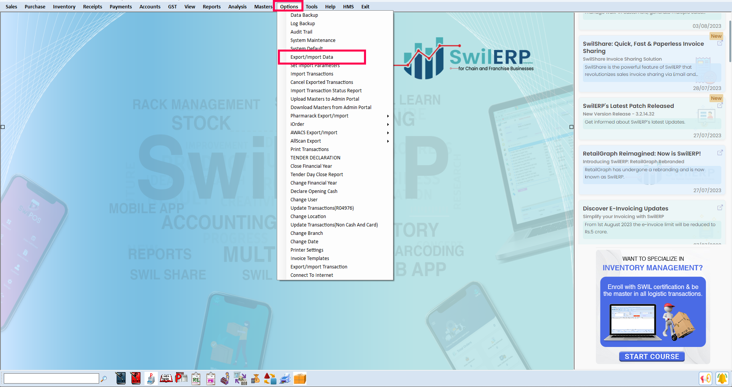Viewport: 732px width, 387px height.
Task: Click the money bag with calculator icon
Action: (255, 378)
